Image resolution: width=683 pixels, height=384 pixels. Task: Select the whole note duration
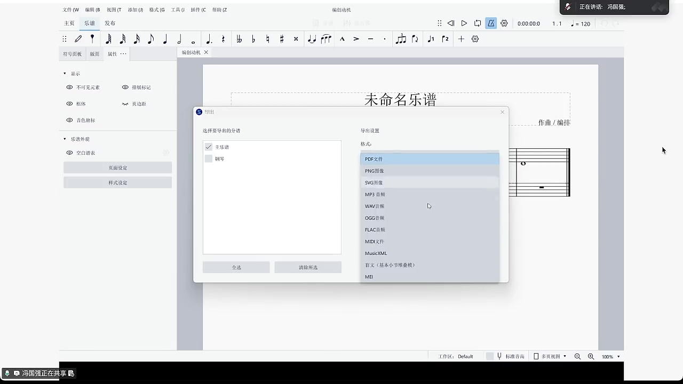tap(193, 41)
